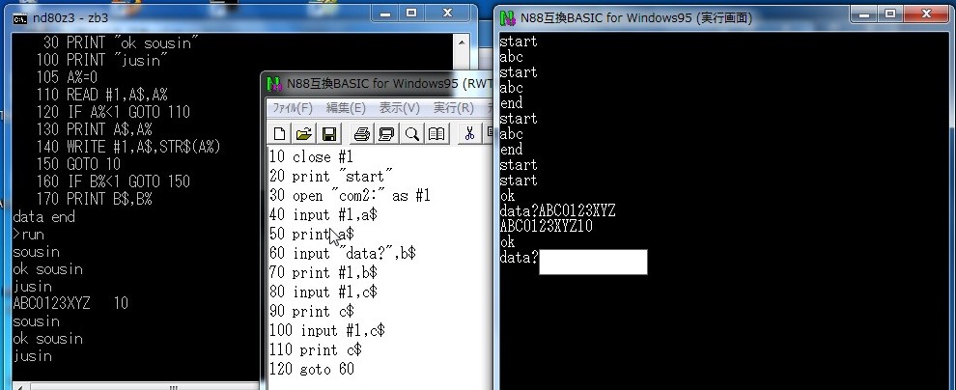Click line '10 close #1' in editor

tap(311, 156)
